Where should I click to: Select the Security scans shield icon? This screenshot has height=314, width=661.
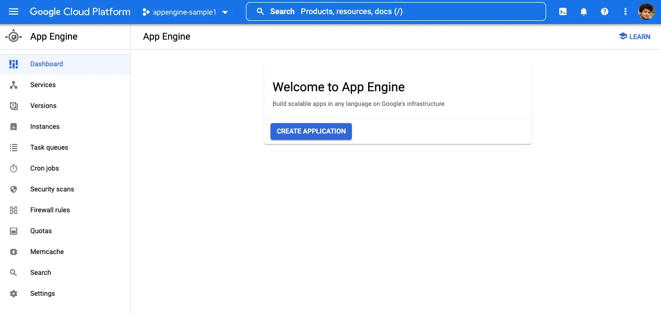pos(14,189)
